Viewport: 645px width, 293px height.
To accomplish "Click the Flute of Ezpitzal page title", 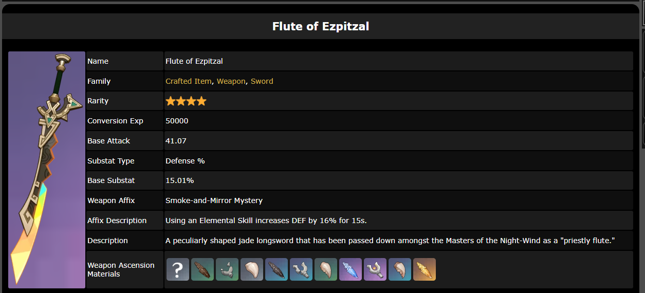I will point(321,26).
